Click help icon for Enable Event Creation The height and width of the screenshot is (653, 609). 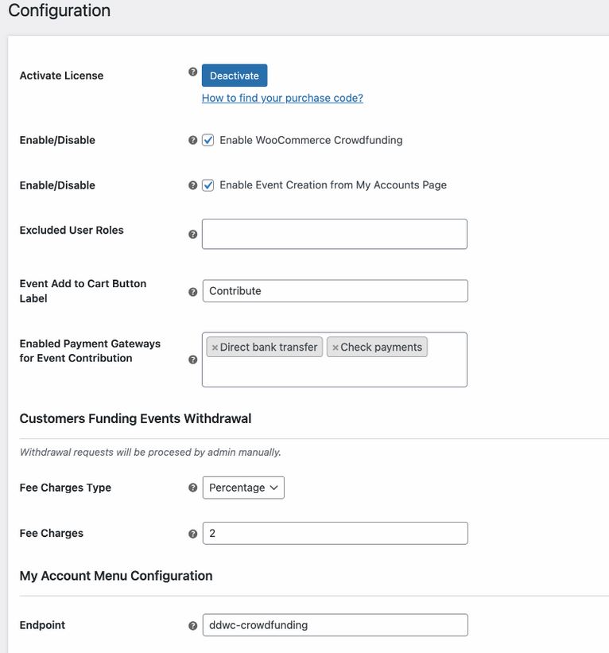coord(192,185)
